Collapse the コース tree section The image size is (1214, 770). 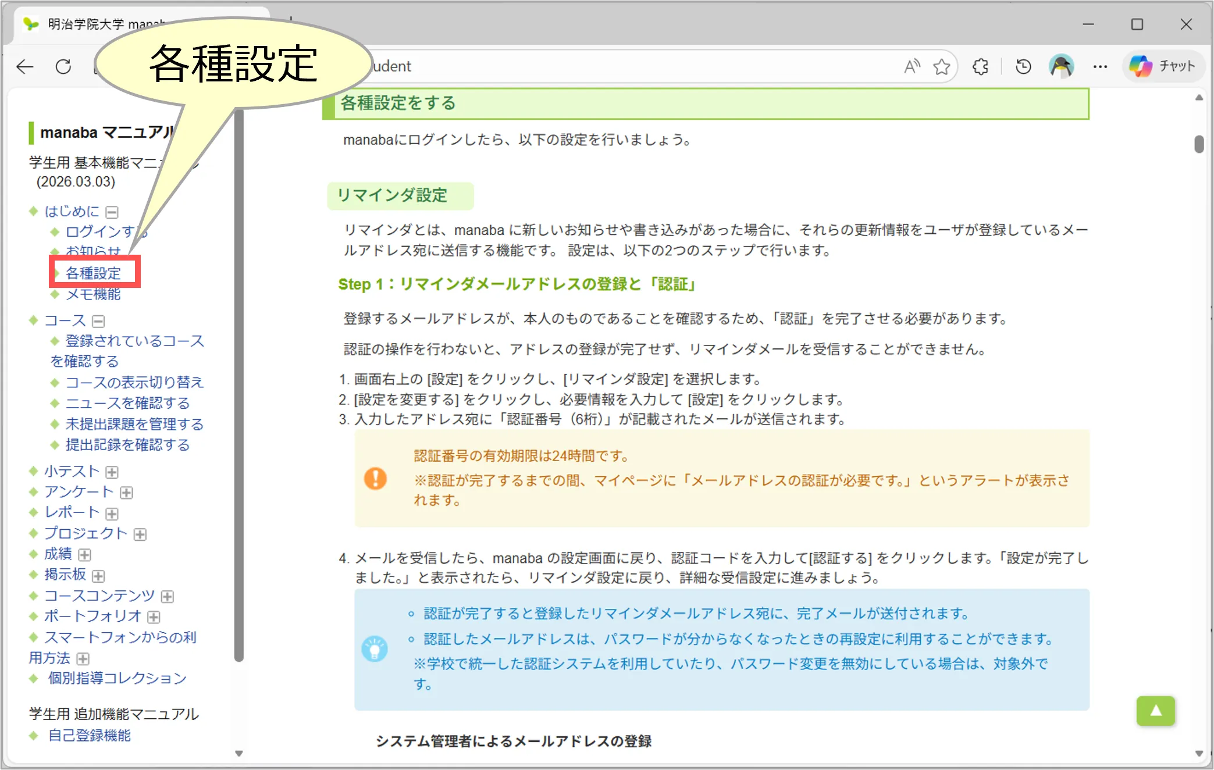tap(99, 322)
